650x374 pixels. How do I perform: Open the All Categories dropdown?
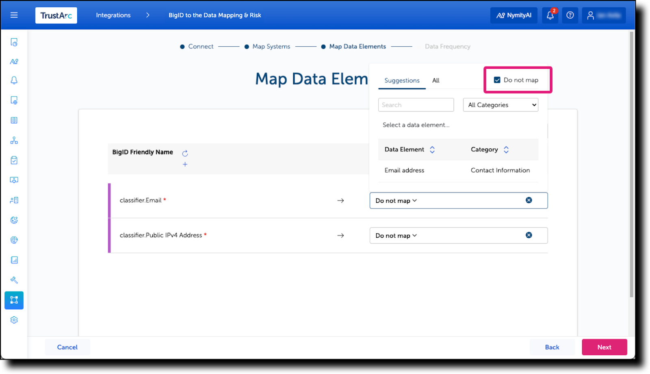tap(500, 105)
